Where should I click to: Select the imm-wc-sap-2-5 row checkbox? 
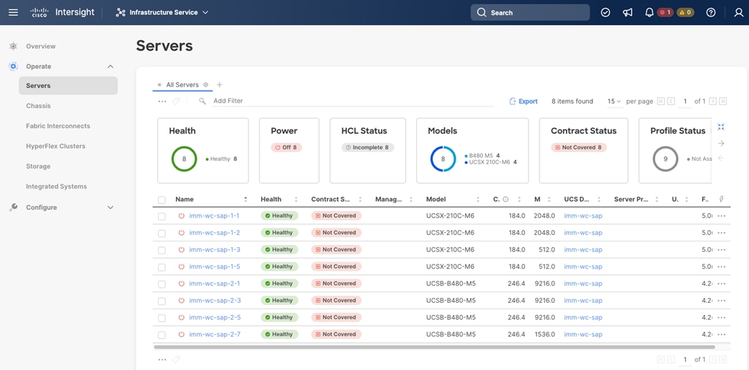162,318
